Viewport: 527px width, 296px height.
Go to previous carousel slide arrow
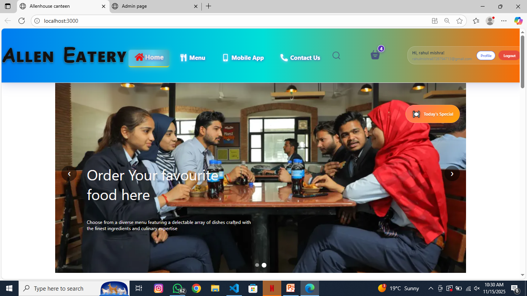69,174
